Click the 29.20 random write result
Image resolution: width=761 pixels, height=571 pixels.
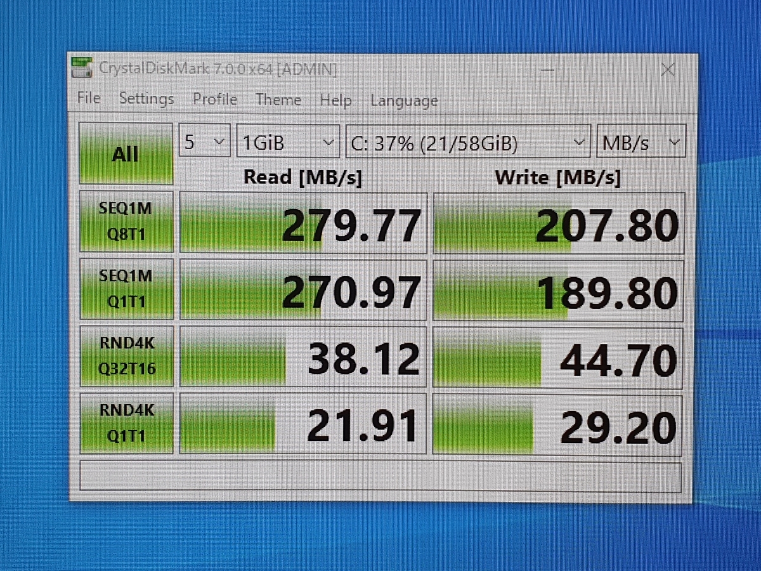click(557, 425)
